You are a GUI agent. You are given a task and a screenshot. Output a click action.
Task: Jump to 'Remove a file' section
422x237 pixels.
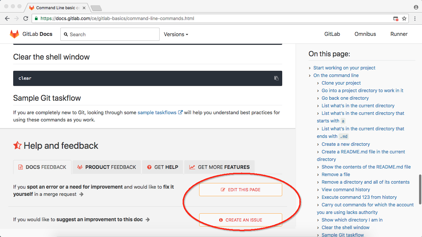coord(336,174)
